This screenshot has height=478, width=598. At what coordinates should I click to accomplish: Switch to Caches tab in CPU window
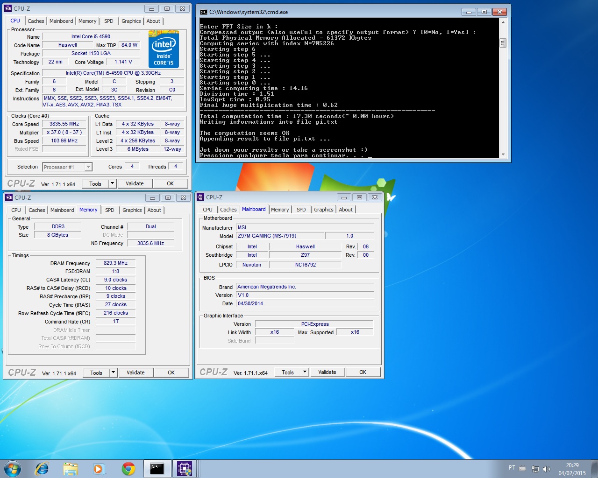click(x=36, y=21)
